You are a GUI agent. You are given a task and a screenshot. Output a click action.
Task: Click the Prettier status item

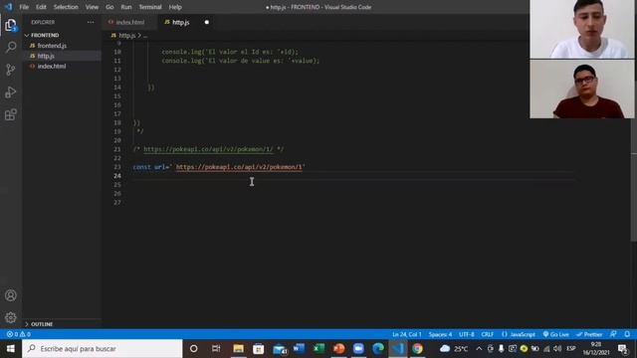(x=589, y=334)
